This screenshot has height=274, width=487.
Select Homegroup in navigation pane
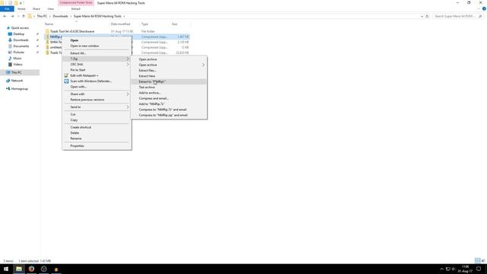coord(20,89)
